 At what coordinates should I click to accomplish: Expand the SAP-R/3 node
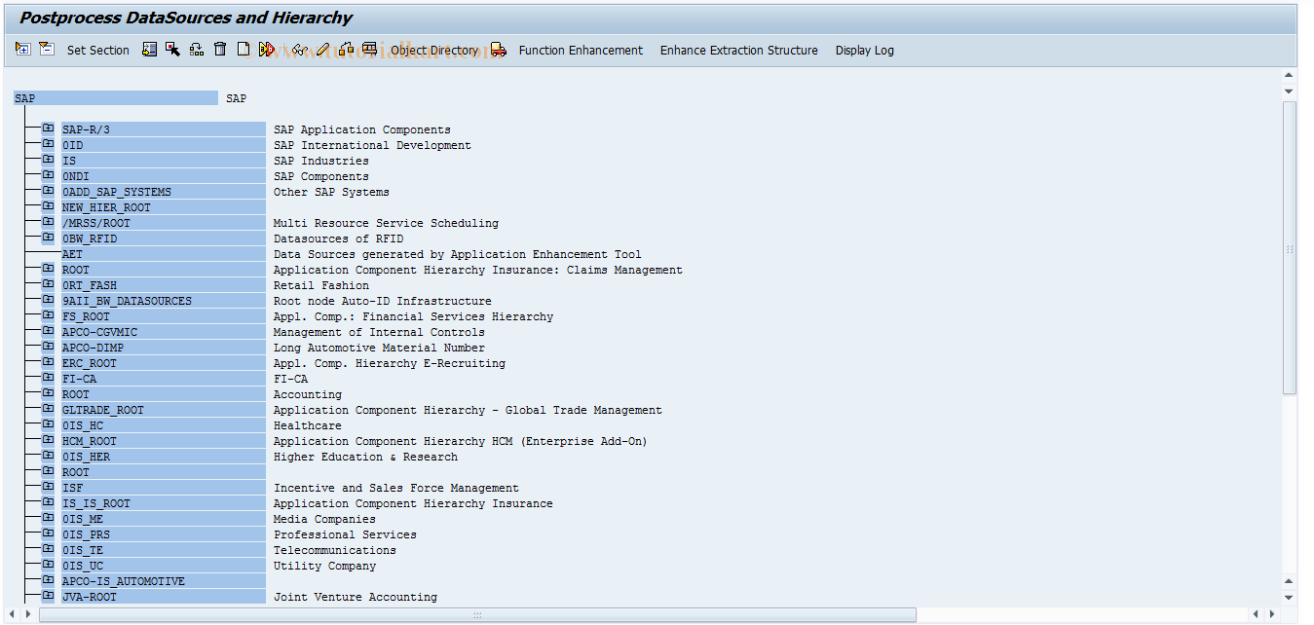[x=48, y=129]
